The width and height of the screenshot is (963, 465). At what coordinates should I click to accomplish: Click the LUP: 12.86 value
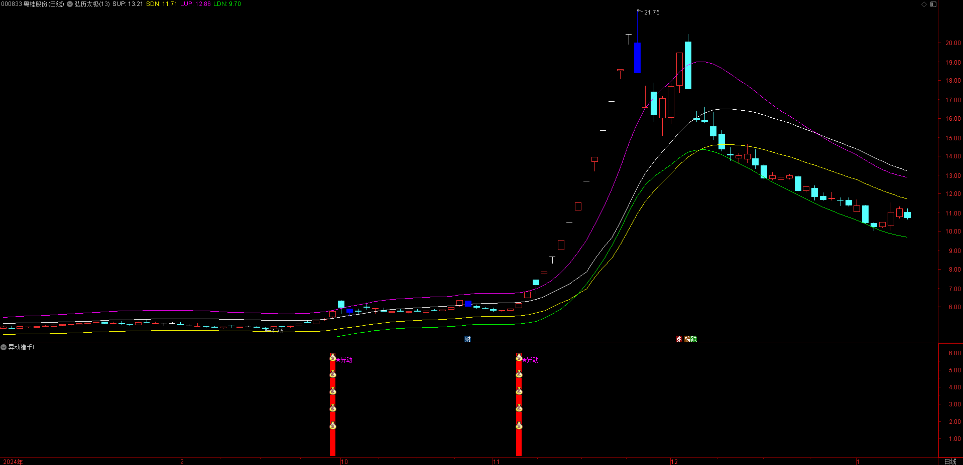[x=195, y=4]
